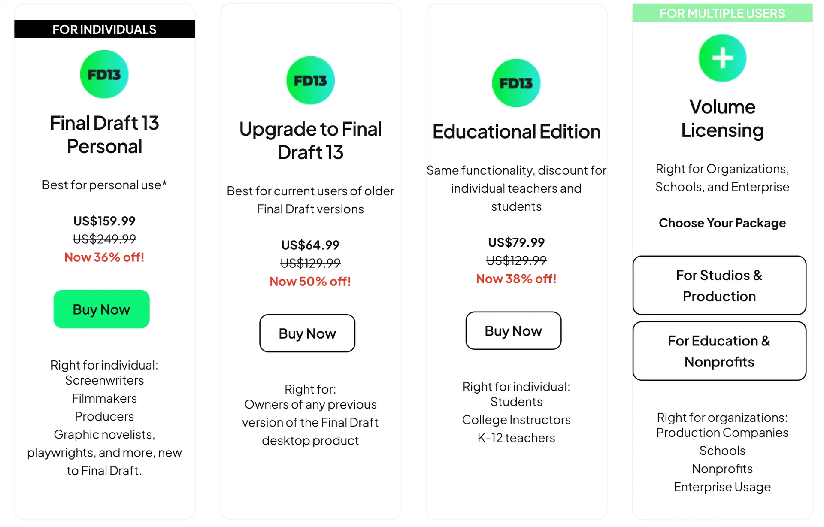Click the Volume Licensing heading
Screen dimensions: 824x527
[x=722, y=118]
